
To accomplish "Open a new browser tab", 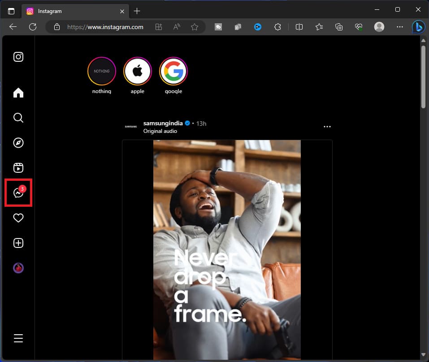I will [137, 11].
